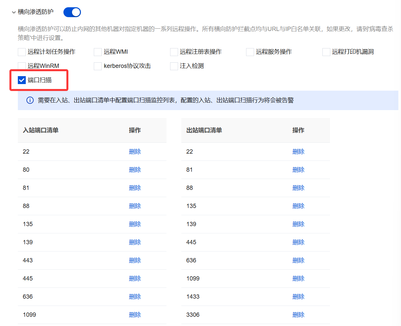Check the 远程WMI option
This screenshot has width=401, height=326.
click(x=98, y=52)
